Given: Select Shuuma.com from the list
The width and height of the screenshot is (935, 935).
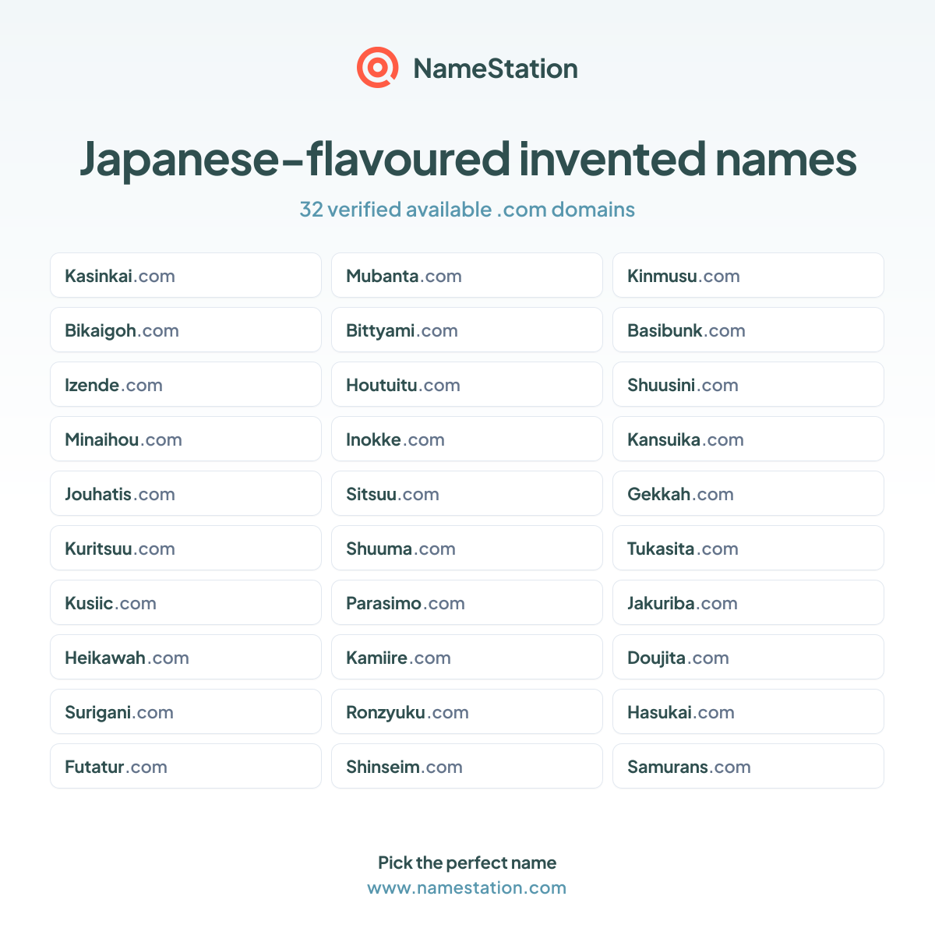Looking at the screenshot, I should click(467, 548).
